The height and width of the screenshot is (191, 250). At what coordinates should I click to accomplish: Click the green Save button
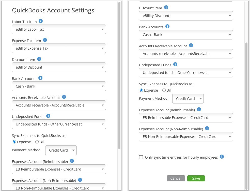[x=196, y=178]
